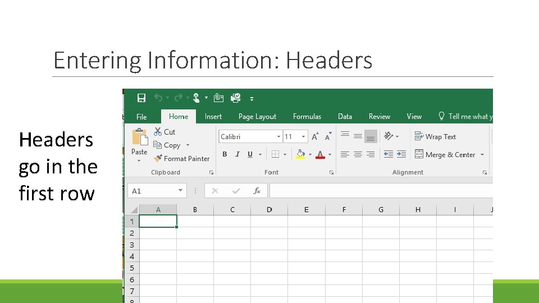Switch to the Review tab
This screenshot has width=539, height=303.
(x=380, y=117)
